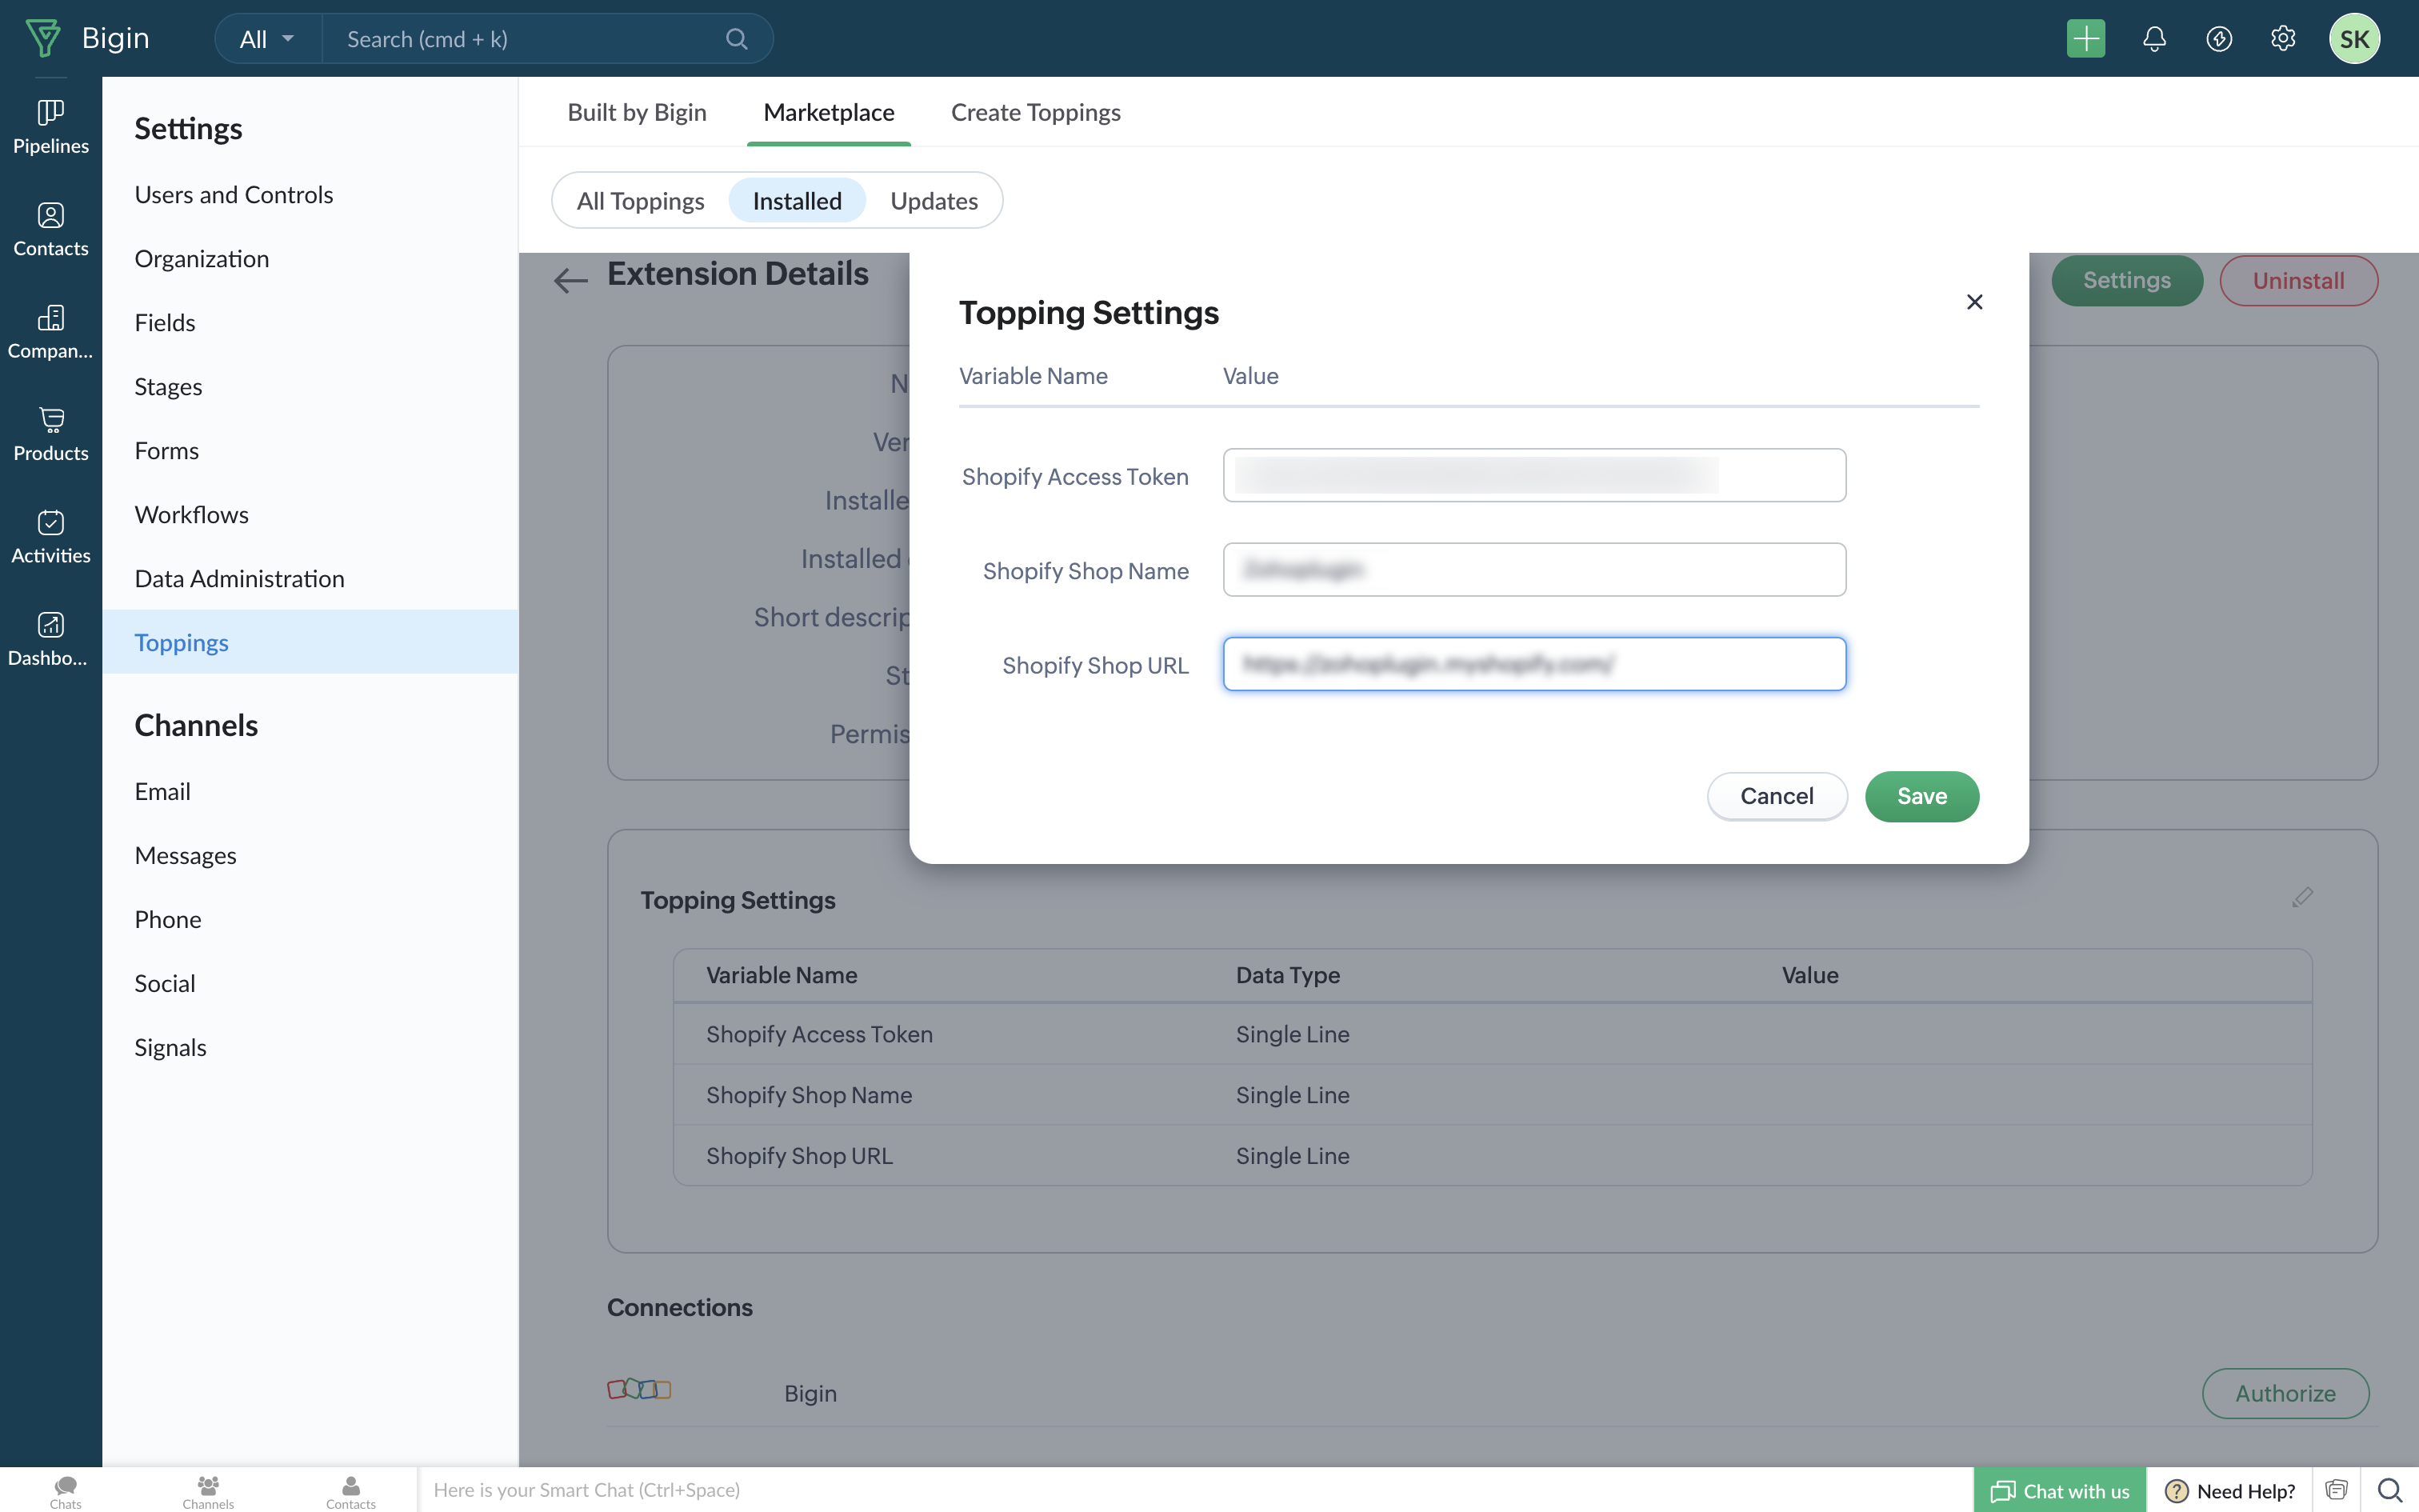Open the Companies module in sidebar

pyautogui.click(x=51, y=332)
